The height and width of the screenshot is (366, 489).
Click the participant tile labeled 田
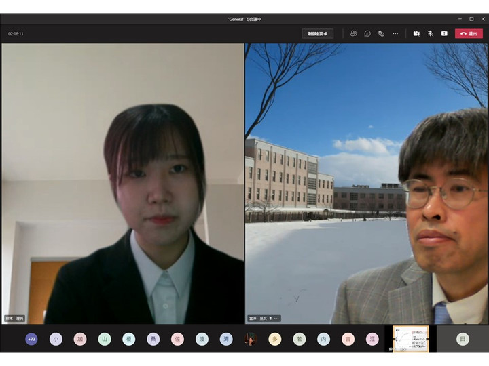463,340
